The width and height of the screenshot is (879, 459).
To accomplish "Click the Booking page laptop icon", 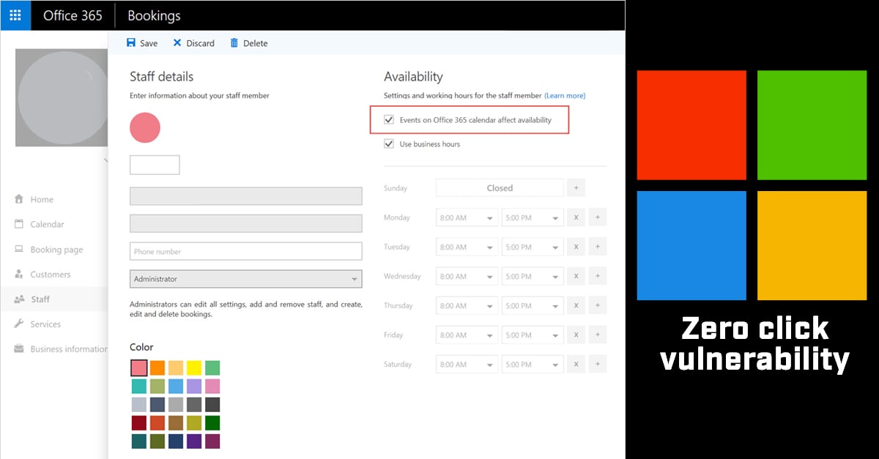I will tap(19, 249).
